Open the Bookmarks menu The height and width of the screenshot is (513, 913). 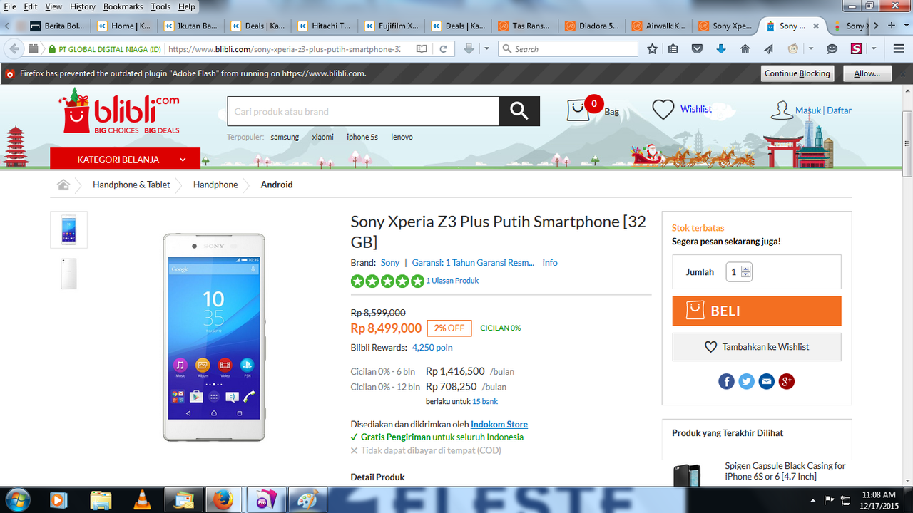tap(123, 6)
